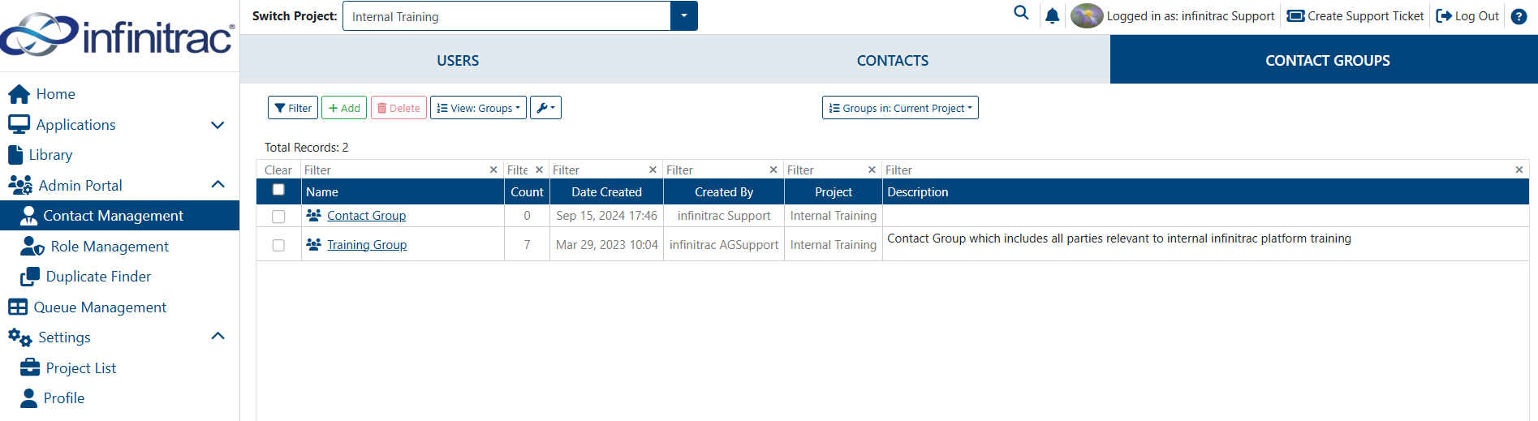Screen dimensions: 1538x421
Task: Go to Home in sidebar
Action: point(55,94)
